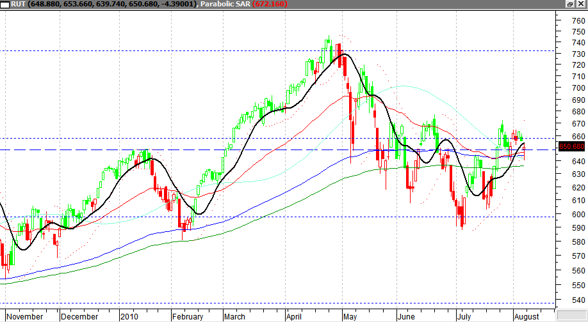Click the April label on time axis
This screenshot has width=588, height=322.
point(293,317)
